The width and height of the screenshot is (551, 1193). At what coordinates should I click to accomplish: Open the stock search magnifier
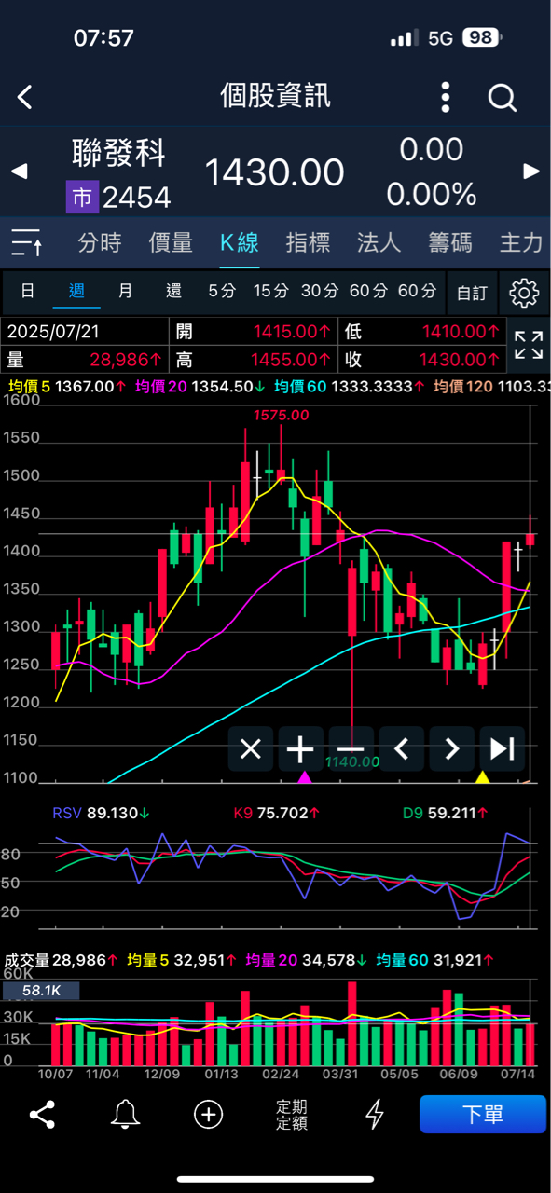[x=502, y=97]
